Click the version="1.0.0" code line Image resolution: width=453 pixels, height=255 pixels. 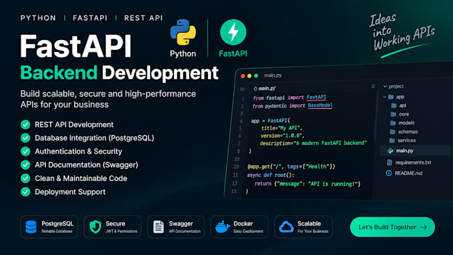point(282,135)
